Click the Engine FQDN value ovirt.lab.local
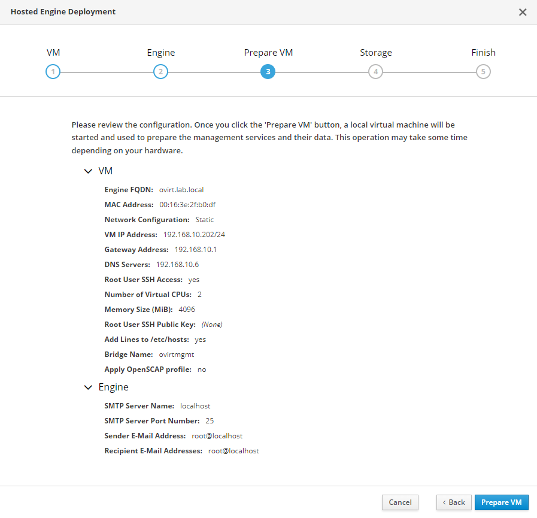Viewport: 537px width, 518px height. coord(181,190)
